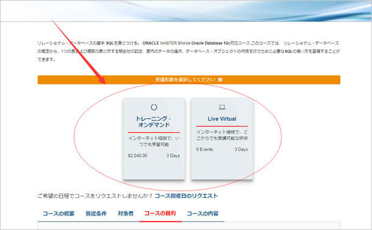Switch to the 前提条件 tab
Viewport: 372px width, 230px height.
click(96, 214)
